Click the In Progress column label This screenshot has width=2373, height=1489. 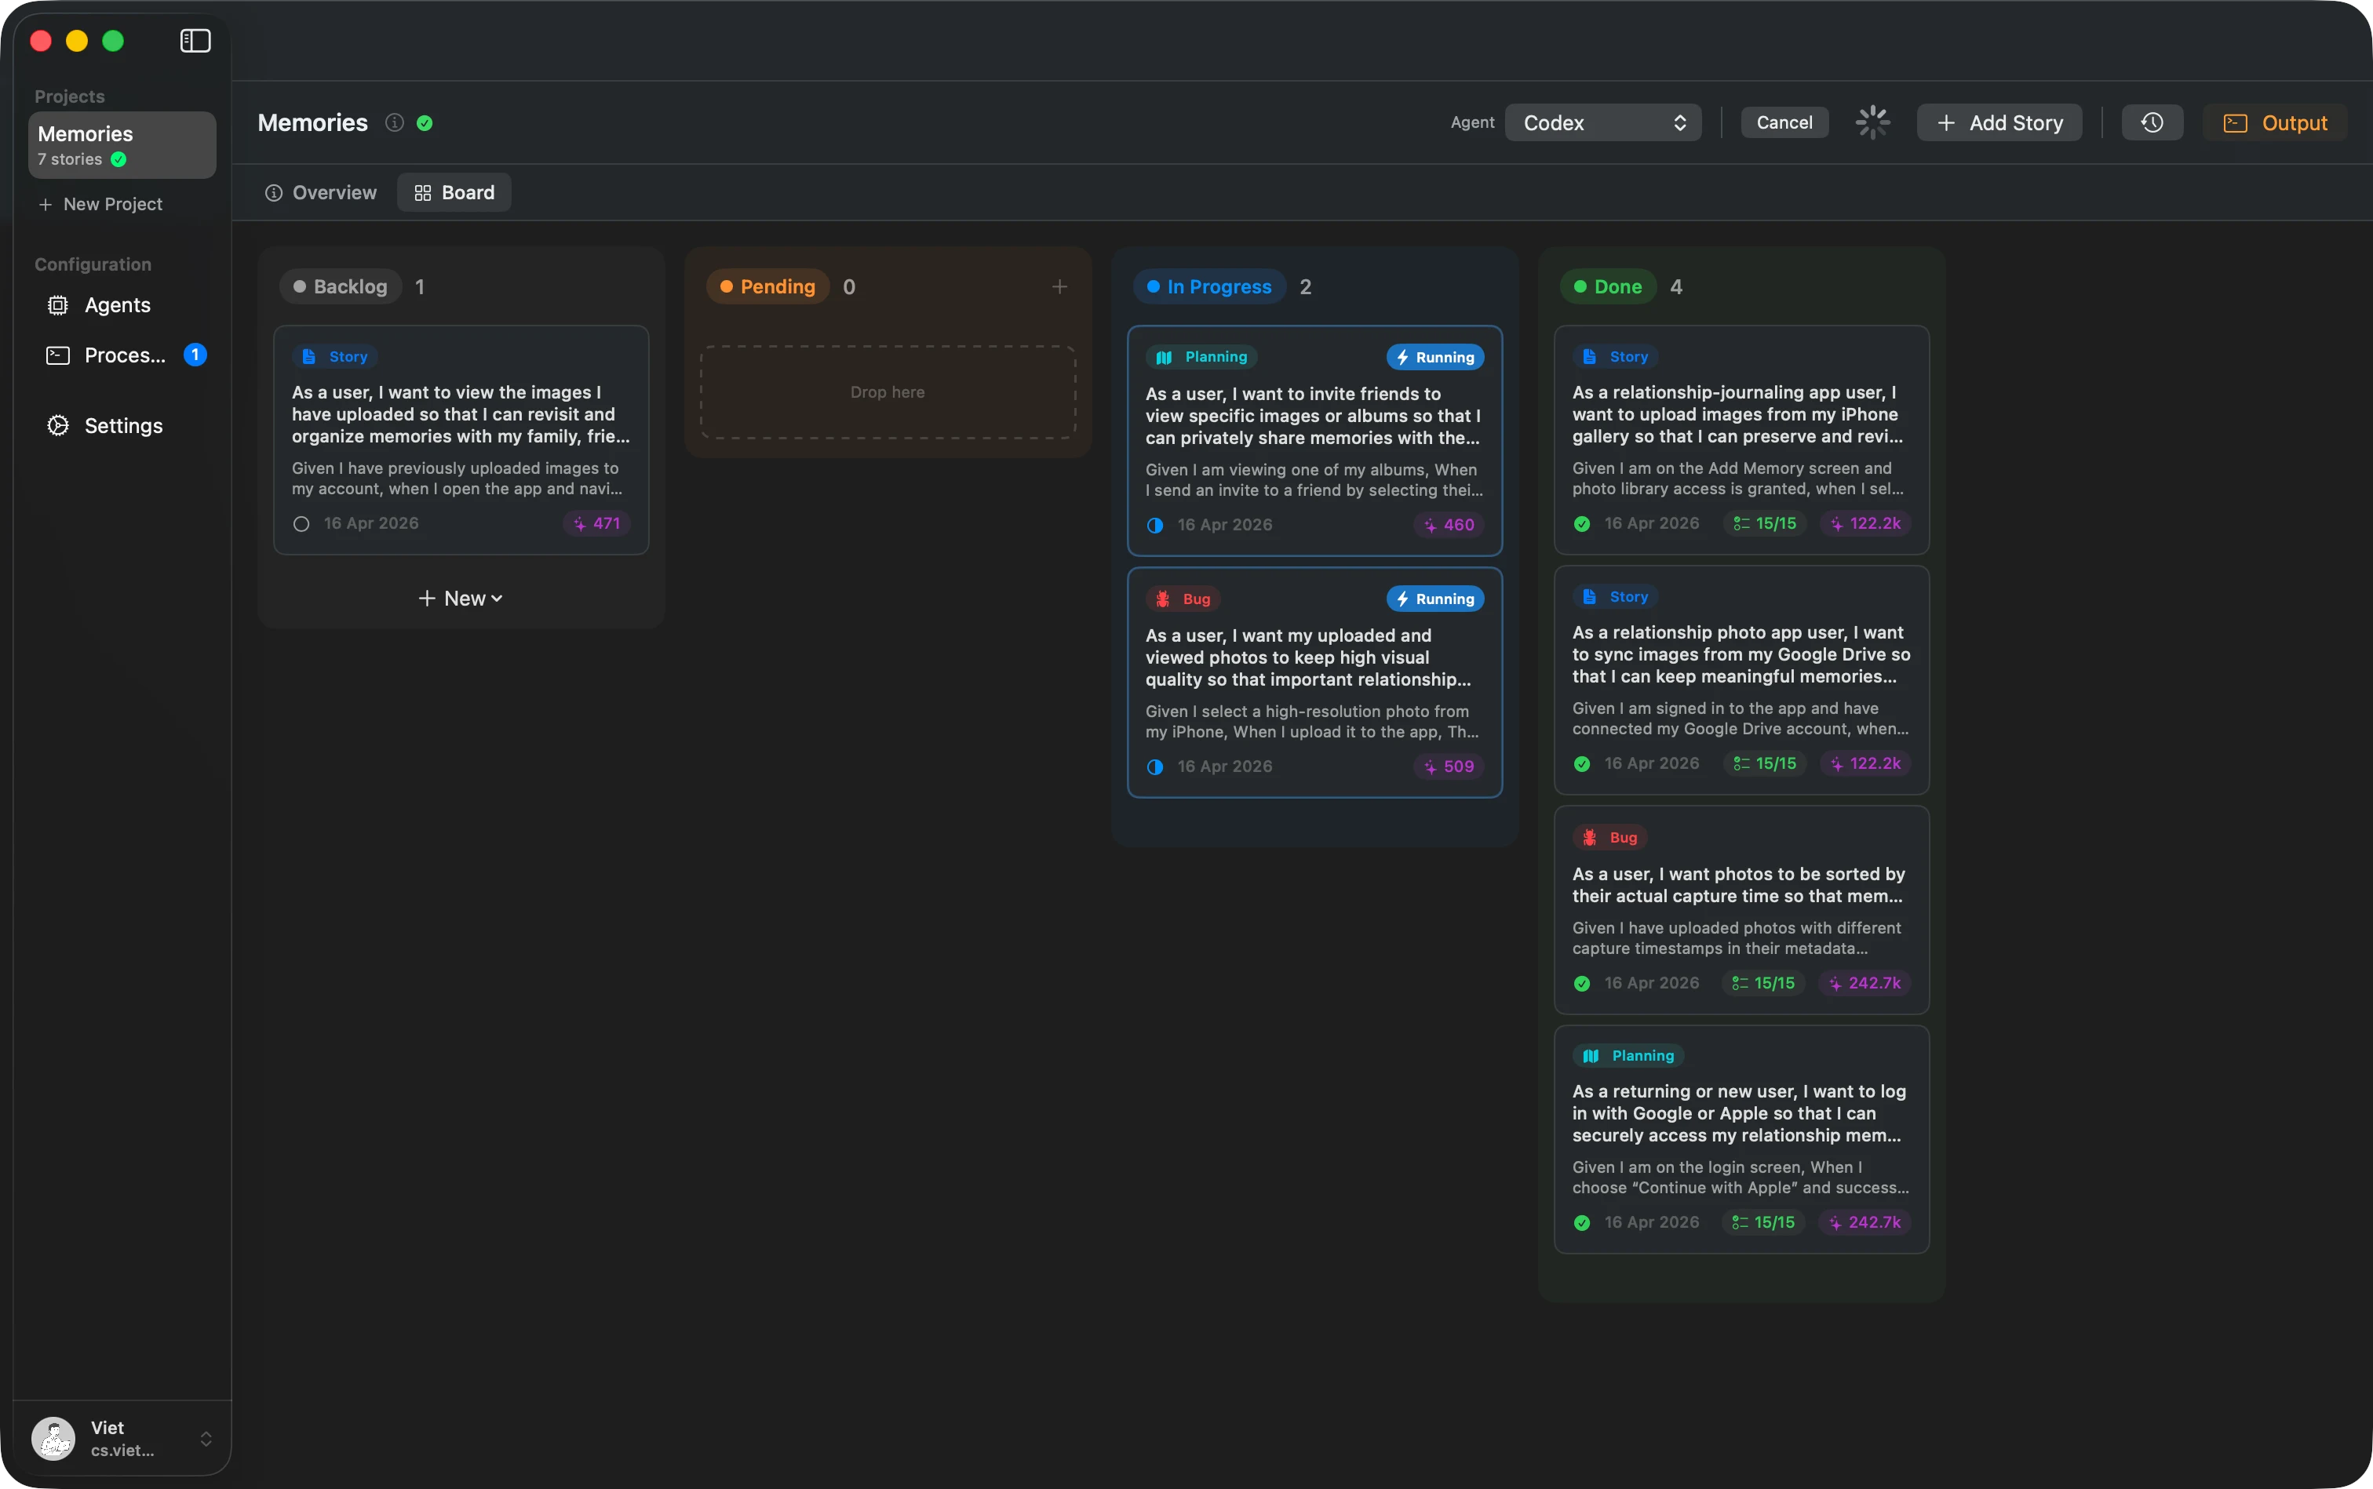[x=1209, y=286]
